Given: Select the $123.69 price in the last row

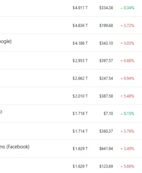Looking at the screenshot, I should point(106,166).
